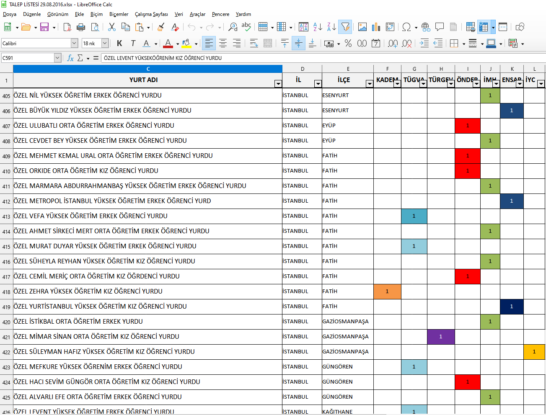The width and height of the screenshot is (546, 415).
Task: Click the Sort dialog icon
Action: point(304,27)
